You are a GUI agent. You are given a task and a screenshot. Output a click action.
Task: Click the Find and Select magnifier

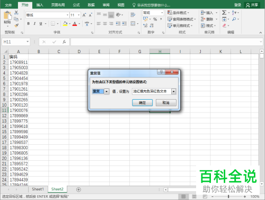[x=234, y=19]
